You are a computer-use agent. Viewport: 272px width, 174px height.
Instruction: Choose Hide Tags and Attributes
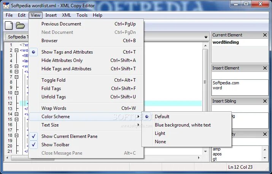(x=86, y=69)
